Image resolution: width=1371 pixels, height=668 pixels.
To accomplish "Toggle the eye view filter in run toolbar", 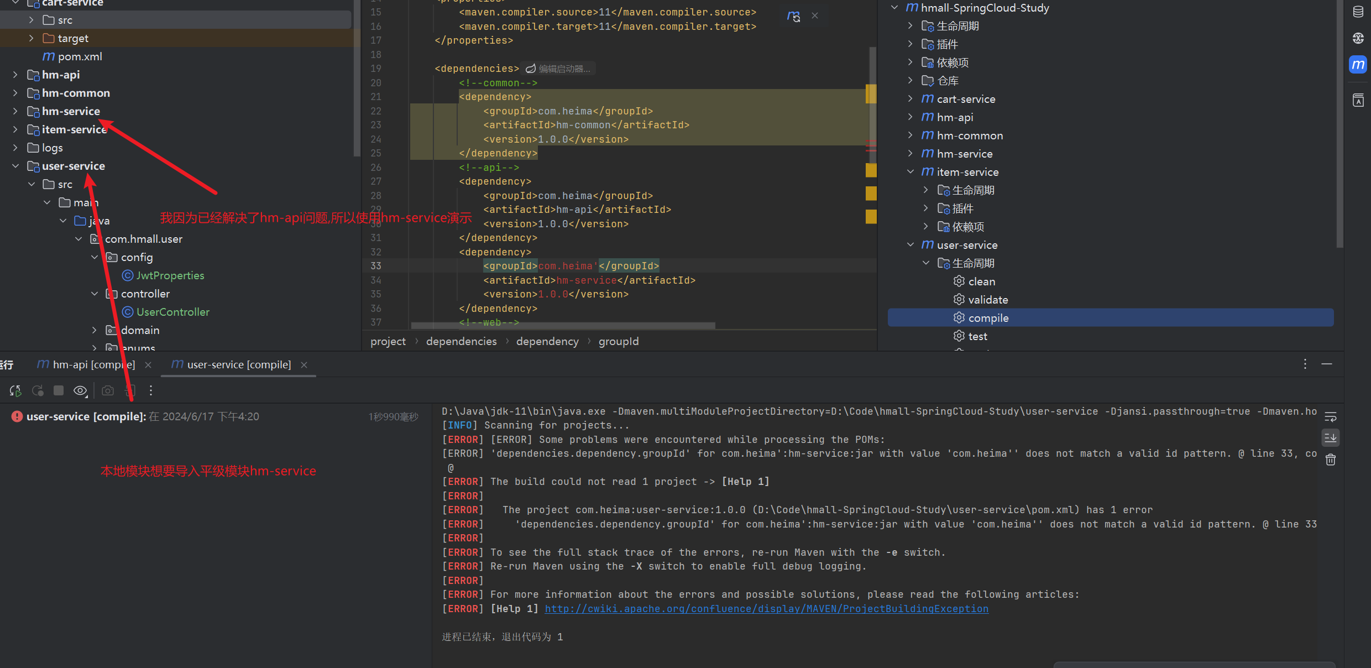I will coord(80,391).
